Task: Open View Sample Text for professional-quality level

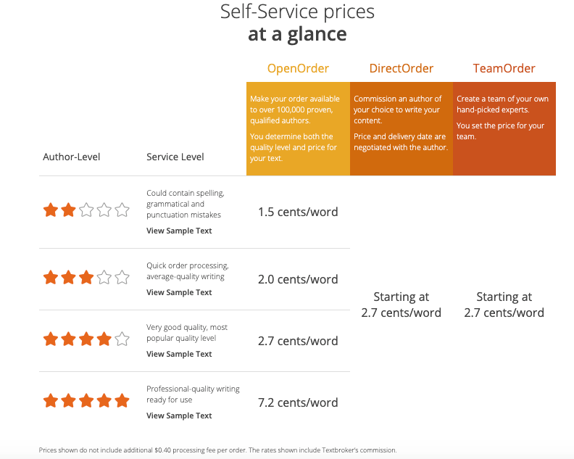Action: [x=179, y=415]
